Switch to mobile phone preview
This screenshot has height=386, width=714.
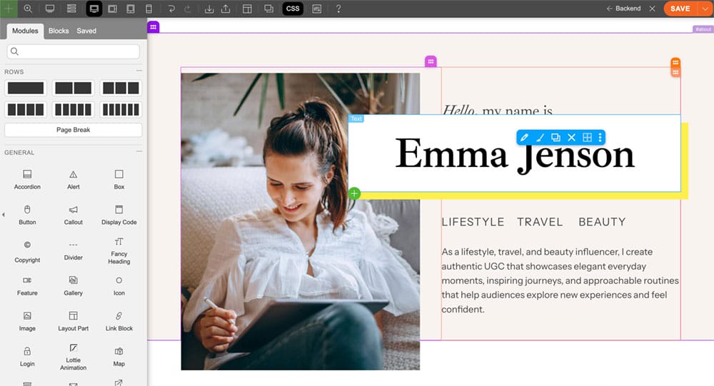pos(149,9)
